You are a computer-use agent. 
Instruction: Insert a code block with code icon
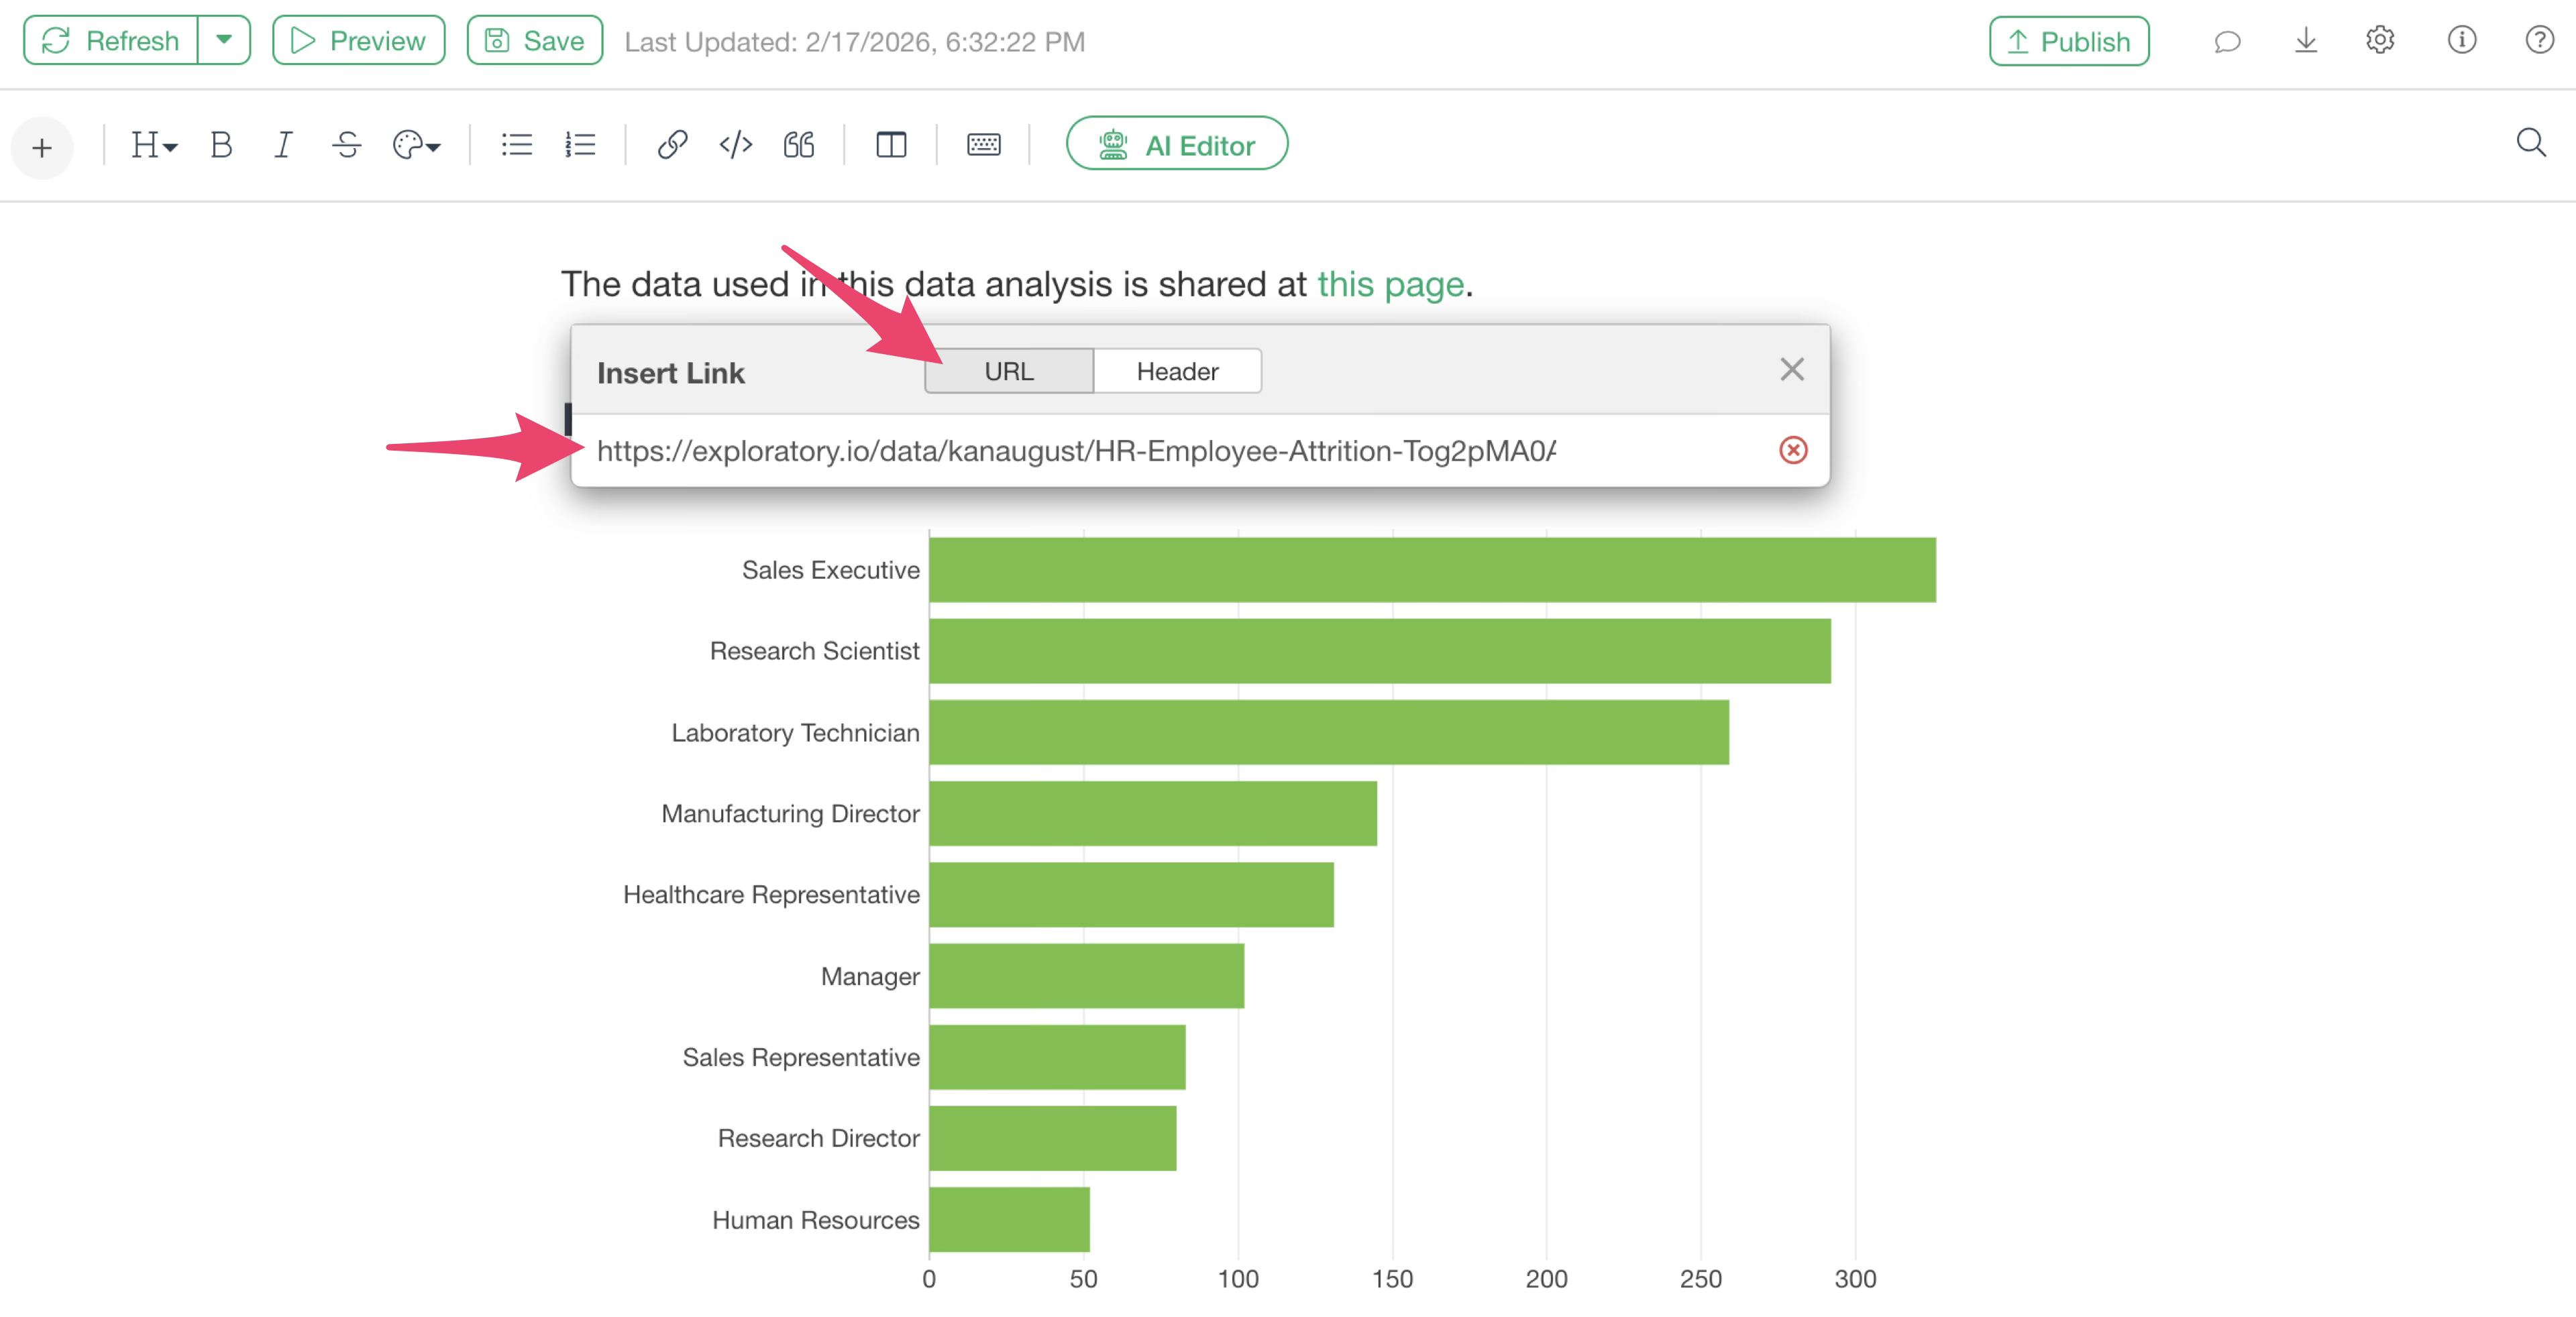[735, 145]
